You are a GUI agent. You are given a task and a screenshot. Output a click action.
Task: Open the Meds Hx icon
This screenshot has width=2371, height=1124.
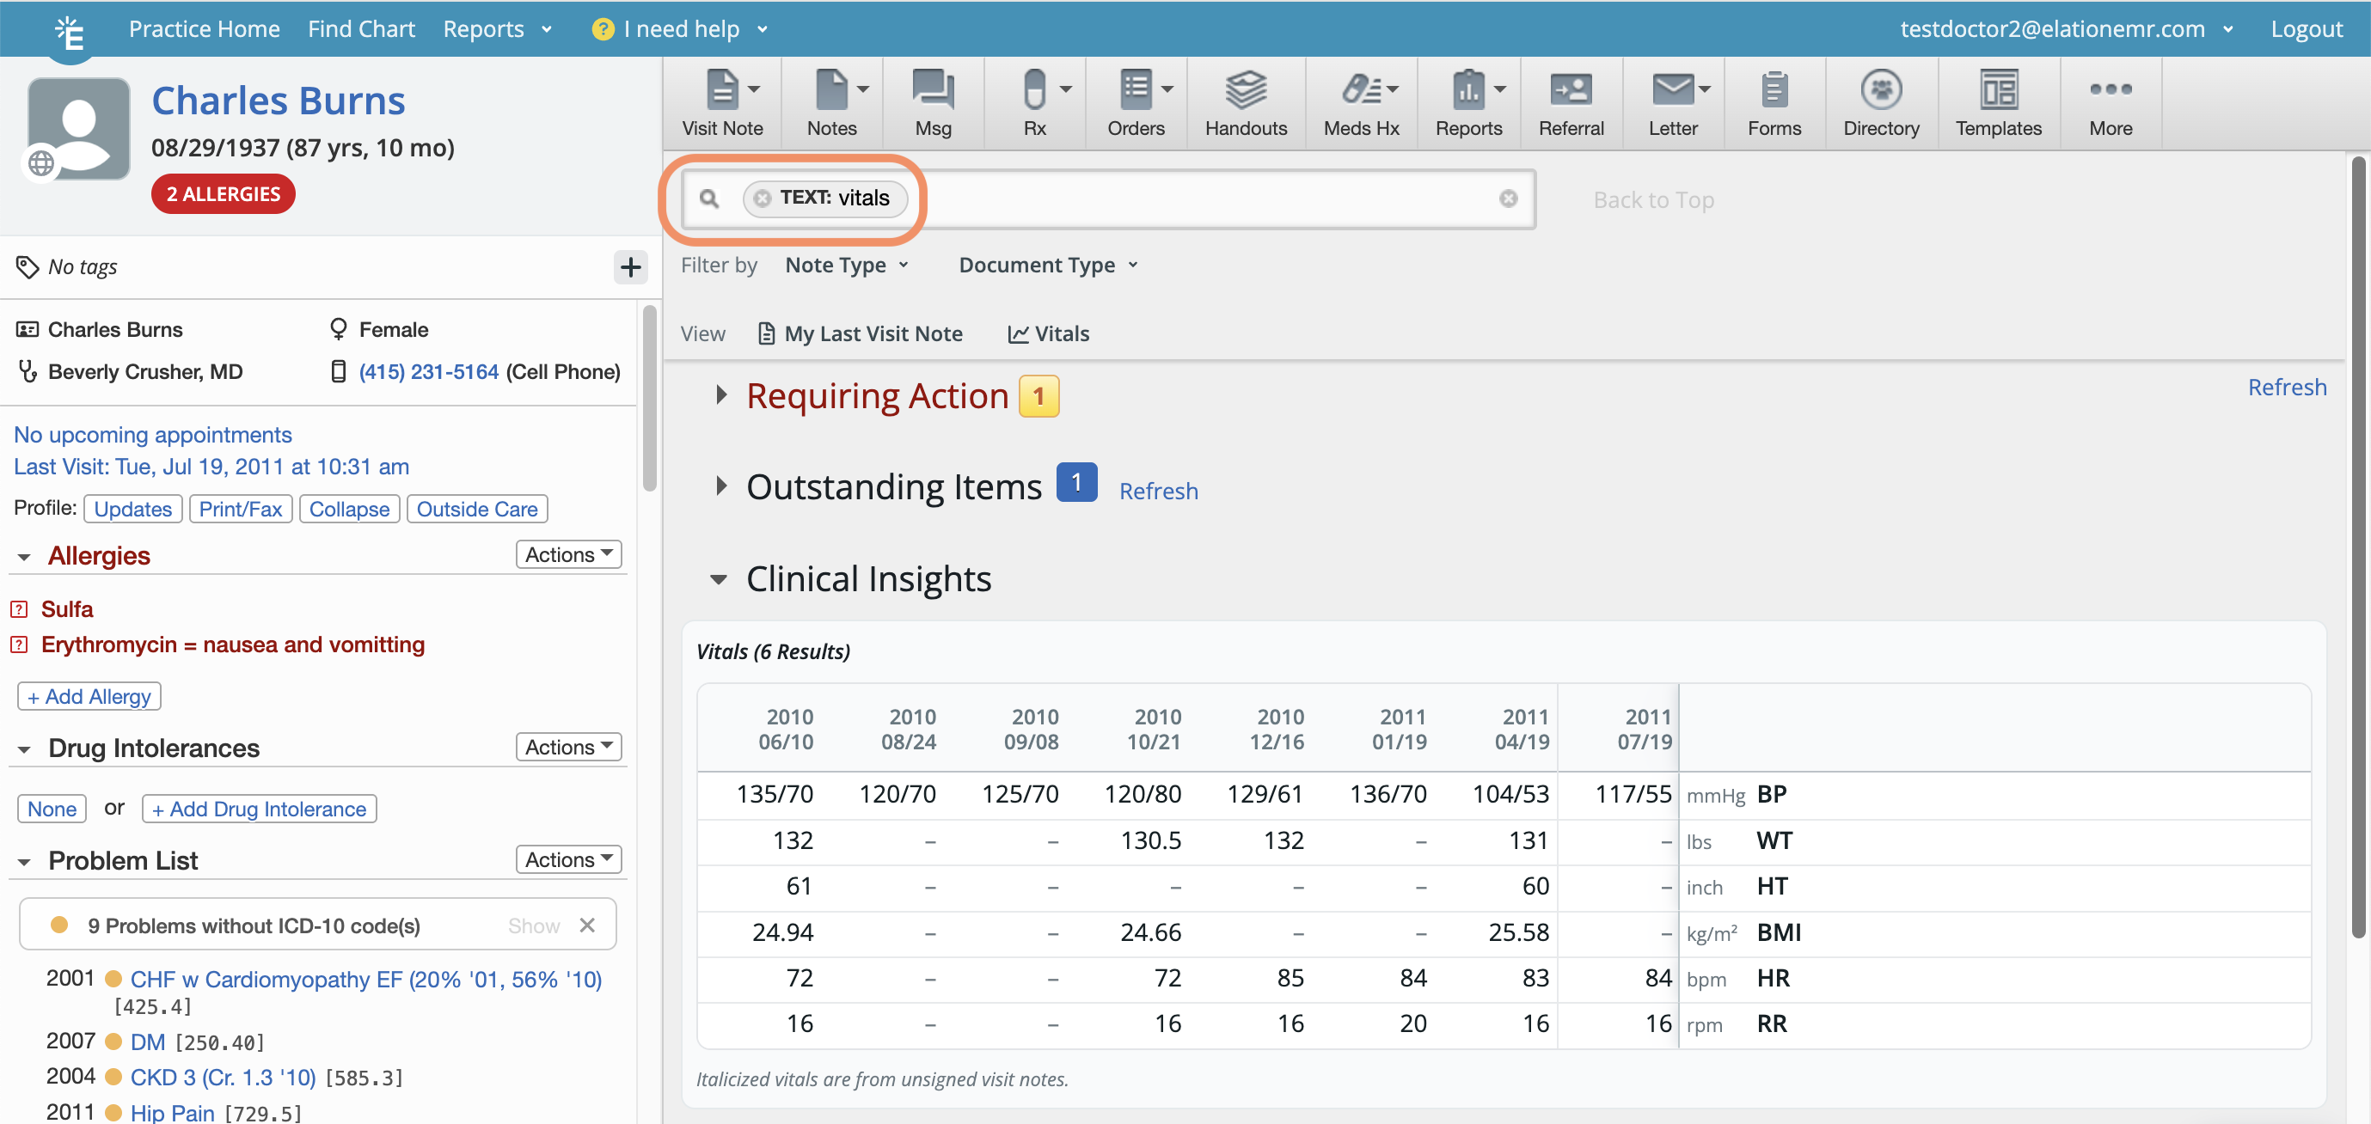[x=1360, y=103]
